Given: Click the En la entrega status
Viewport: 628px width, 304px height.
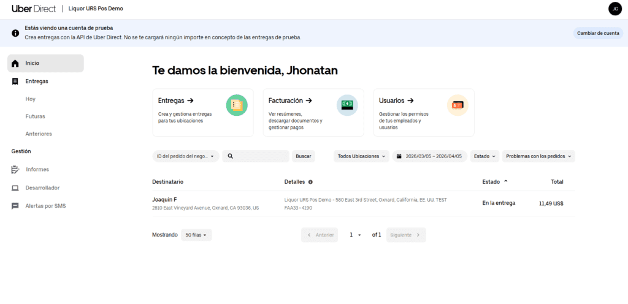Looking at the screenshot, I should pos(499,203).
